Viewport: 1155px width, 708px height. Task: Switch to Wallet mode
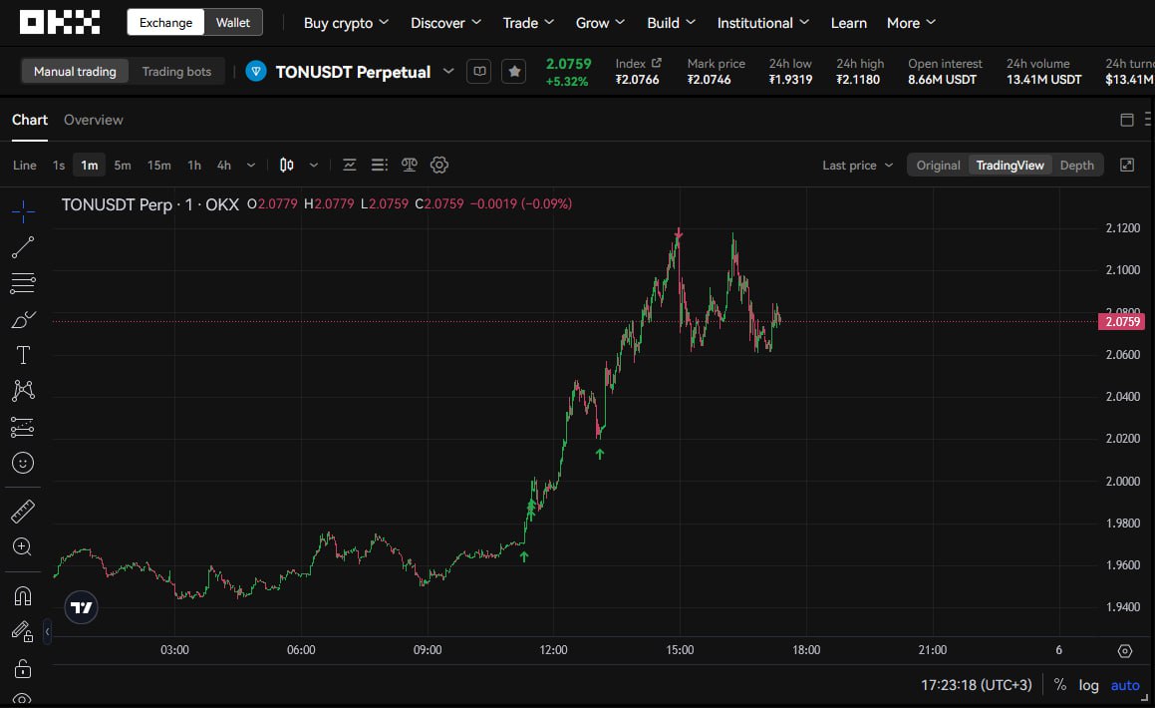pos(233,23)
